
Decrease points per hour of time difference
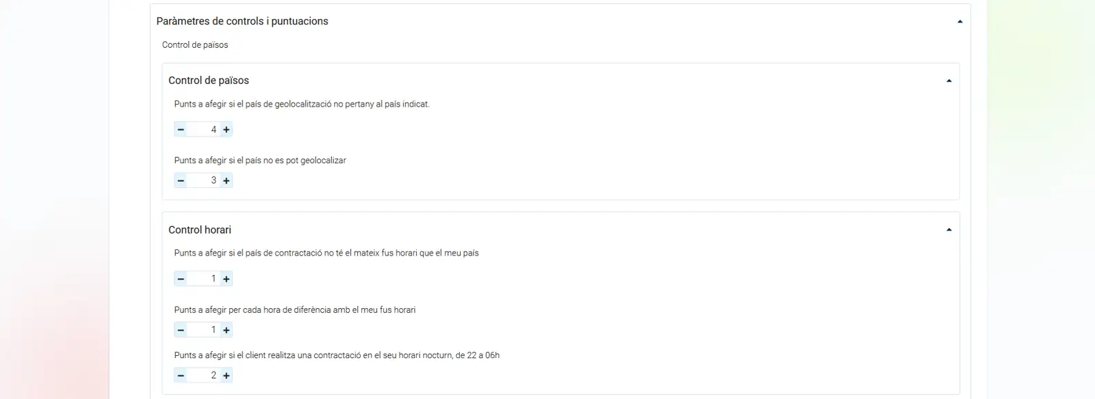click(181, 330)
